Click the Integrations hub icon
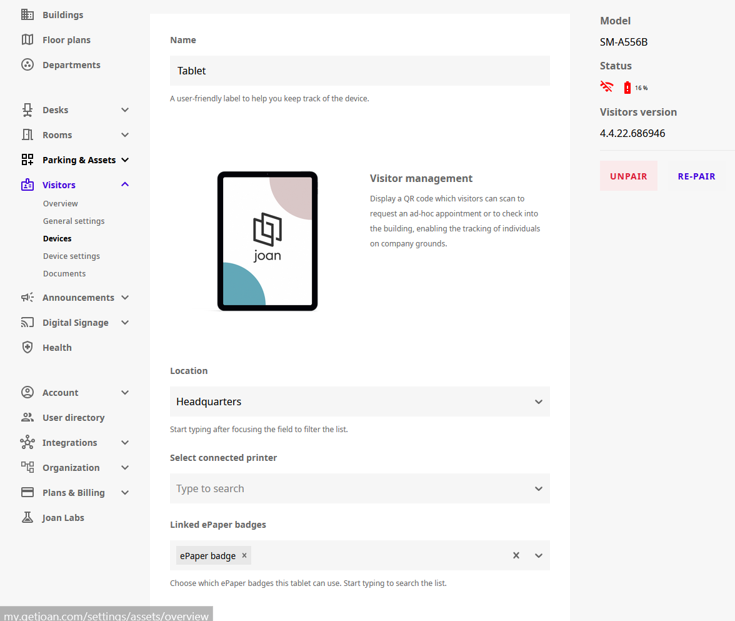 point(27,442)
